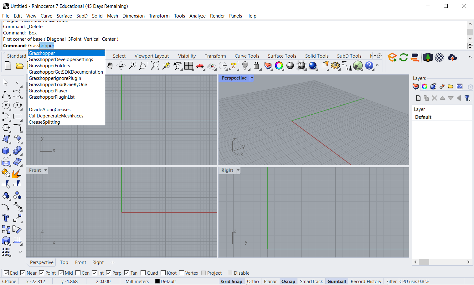The image size is (474, 285).
Task: Uncheck the Perp osnap checkbox
Action: tap(109, 273)
